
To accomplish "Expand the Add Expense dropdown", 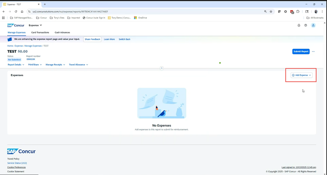I will pyautogui.click(x=302, y=75).
